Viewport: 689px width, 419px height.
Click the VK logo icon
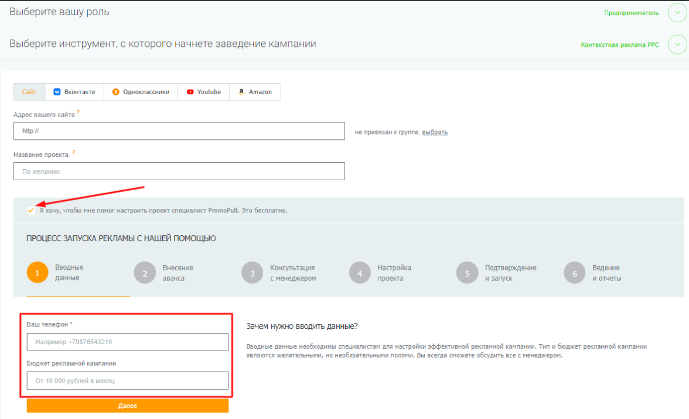click(57, 92)
